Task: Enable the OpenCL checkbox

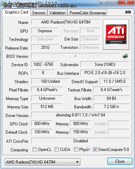Action: click(x=35, y=150)
